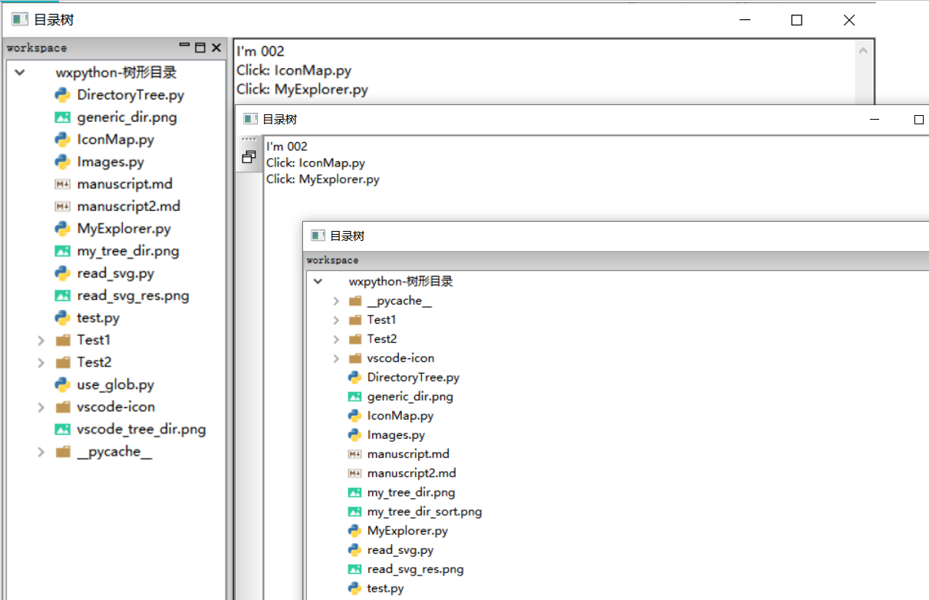The width and height of the screenshot is (929, 600).
Task: Select read_svg.py in front window tree
Action: coord(400,550)
